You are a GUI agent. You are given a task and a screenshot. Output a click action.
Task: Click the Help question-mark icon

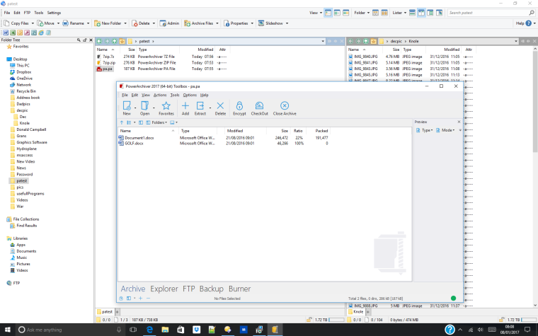(528, 23)
